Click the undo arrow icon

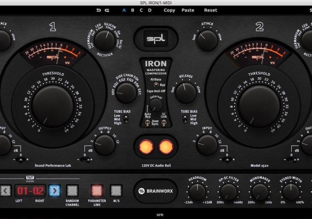point(98,10)
